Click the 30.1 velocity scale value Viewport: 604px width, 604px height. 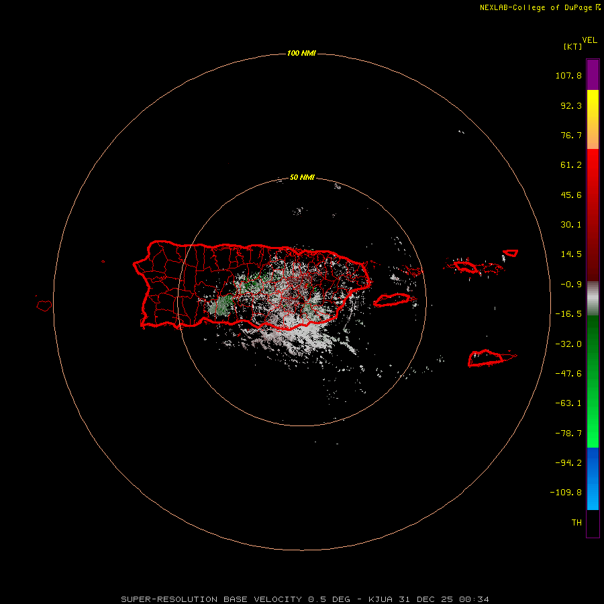click(x=571, y=225)
